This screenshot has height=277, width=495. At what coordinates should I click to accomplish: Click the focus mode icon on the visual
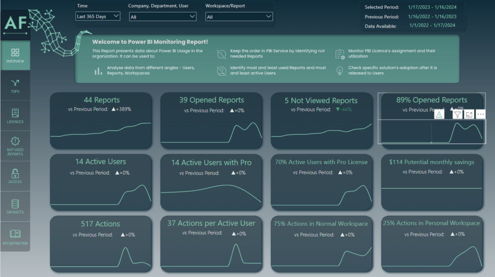click(469, 115)
